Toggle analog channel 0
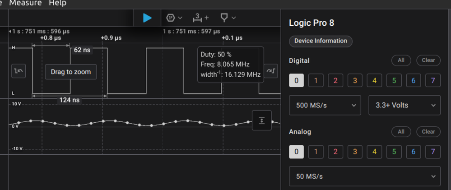The height and width of the screenshot is (190, 451). 296,152
